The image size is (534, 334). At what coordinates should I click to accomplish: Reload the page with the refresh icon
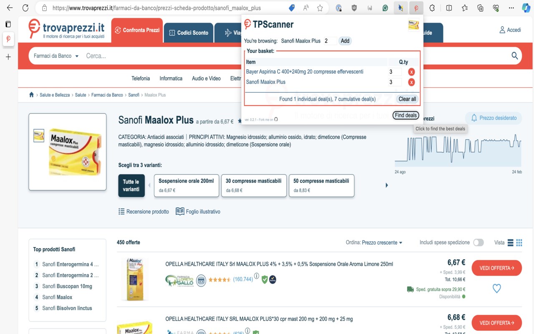[x=25, y=8]
